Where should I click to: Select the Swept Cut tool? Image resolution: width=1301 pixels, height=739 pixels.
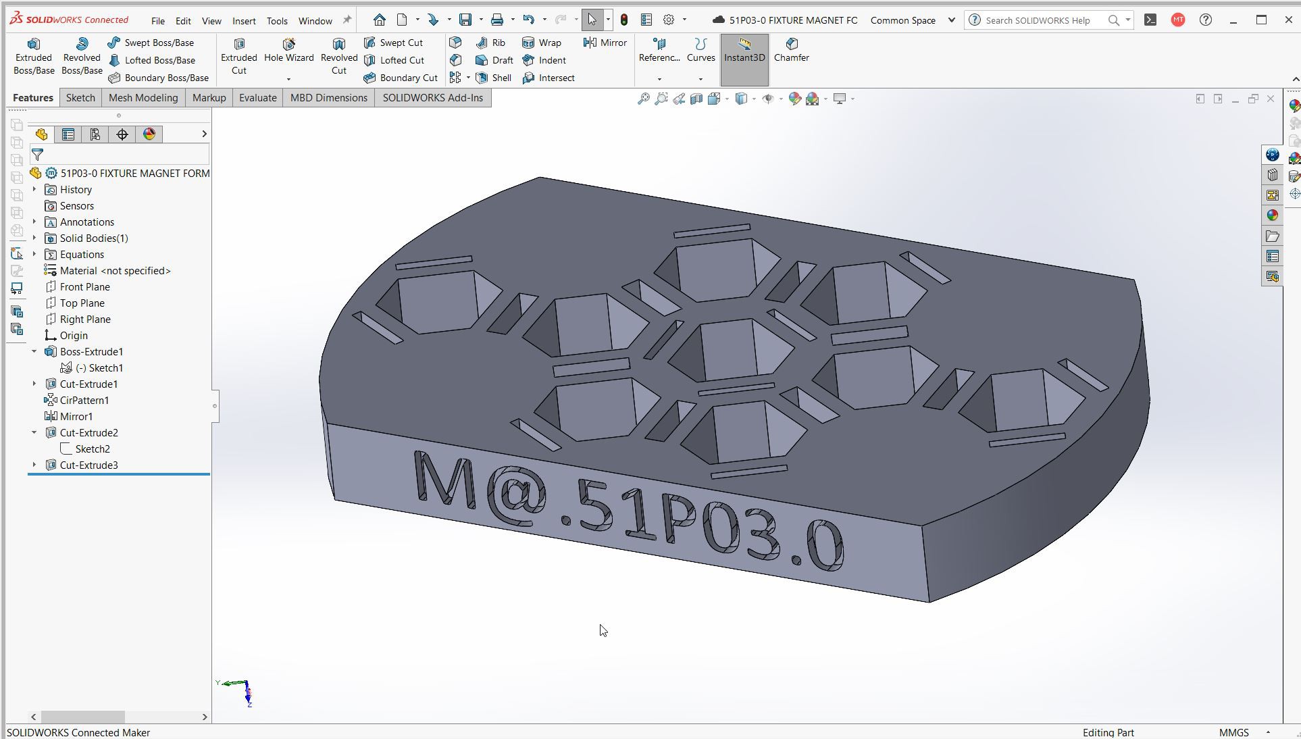click(394, 43)
